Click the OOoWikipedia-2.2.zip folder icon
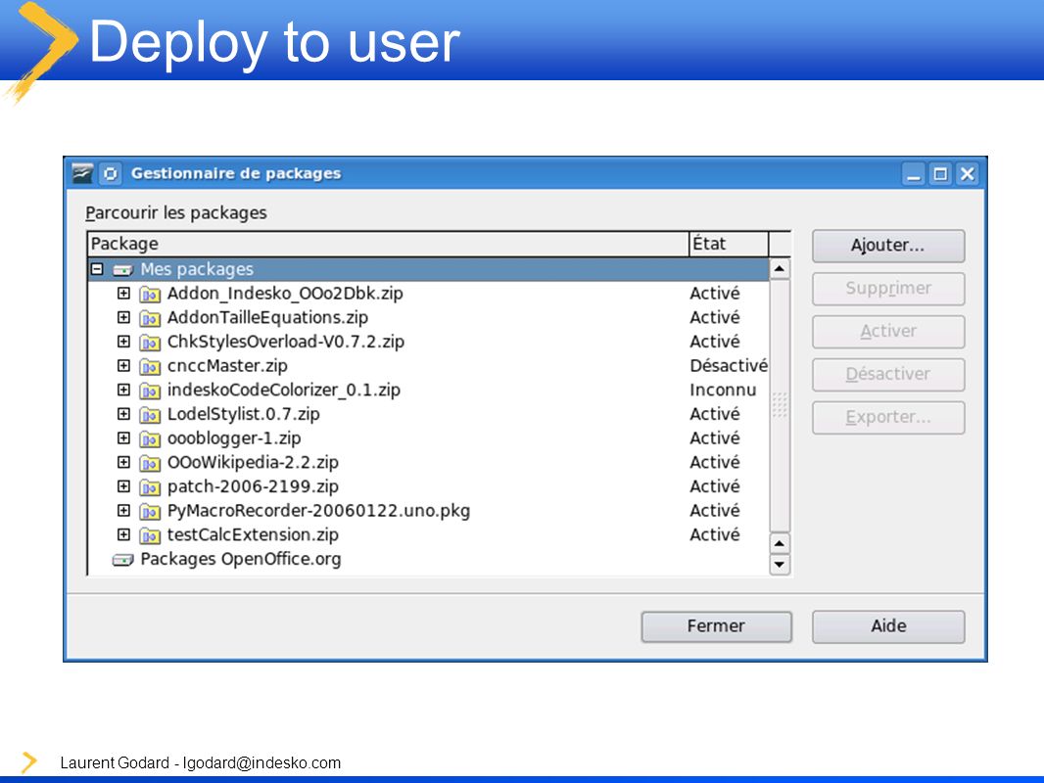This screenshot has width=1044, height=783. [150, 462]
